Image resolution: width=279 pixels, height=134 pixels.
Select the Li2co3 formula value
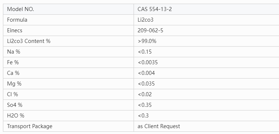point(145,20)
